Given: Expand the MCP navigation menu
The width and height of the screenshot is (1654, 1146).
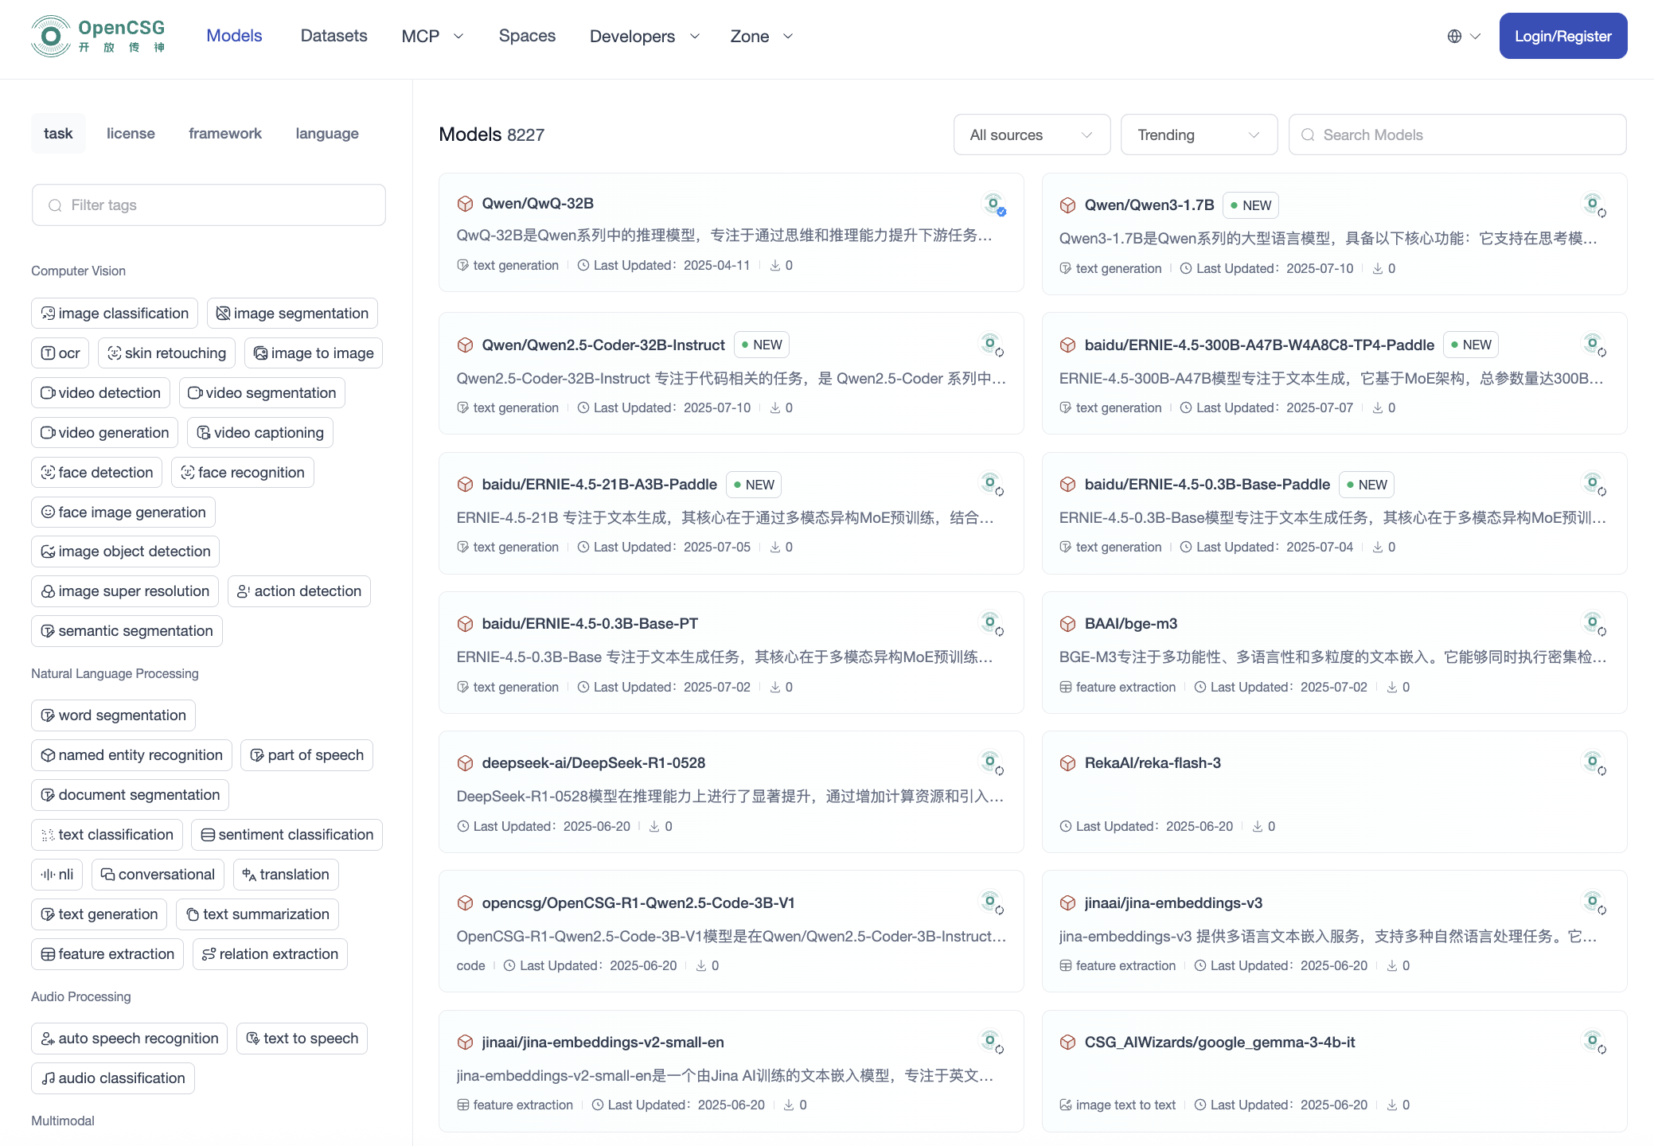Looking at the screenshot, I should [432, 37].
